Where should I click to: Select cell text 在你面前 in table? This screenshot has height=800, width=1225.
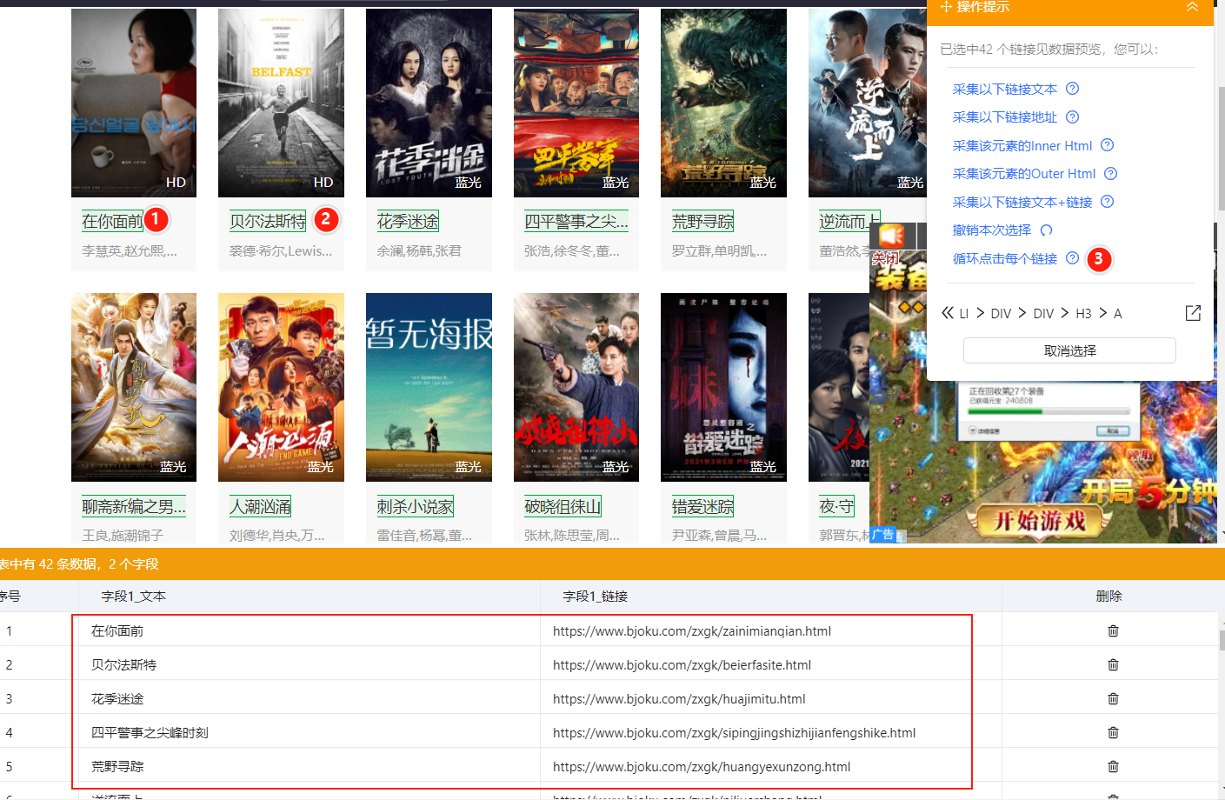[x=117, y=631]
